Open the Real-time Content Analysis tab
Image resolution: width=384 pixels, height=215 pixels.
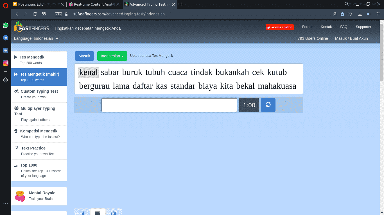tap(93, 4)
